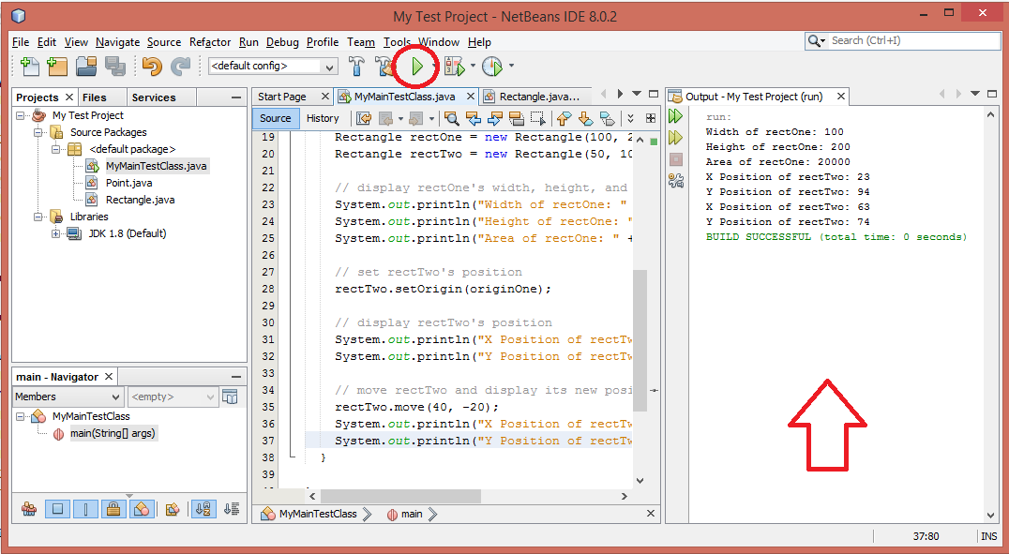
Task: Undo last action with the undo arrow
Action: [x=152, y=66]
